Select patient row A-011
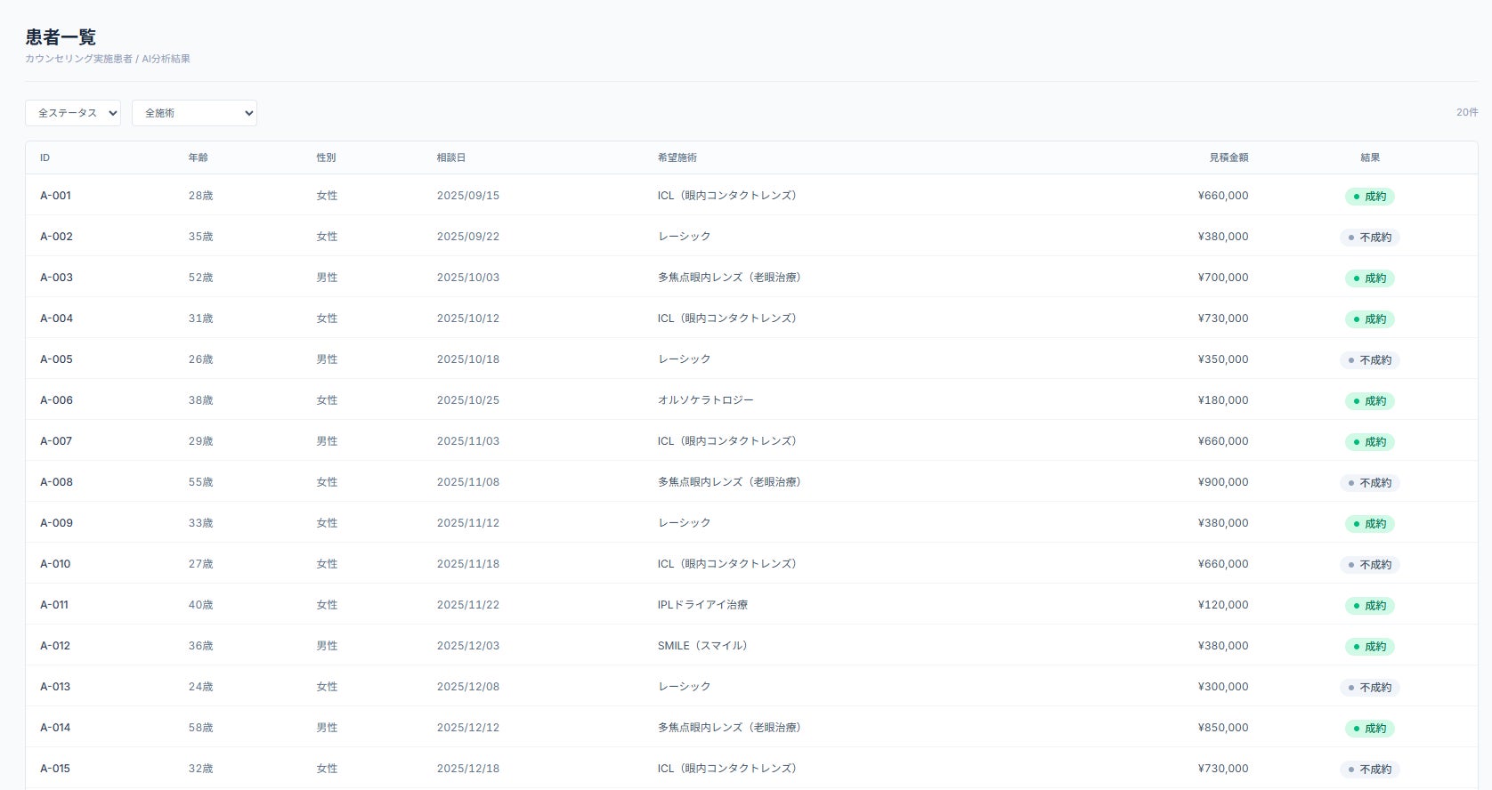 (751, 604)
